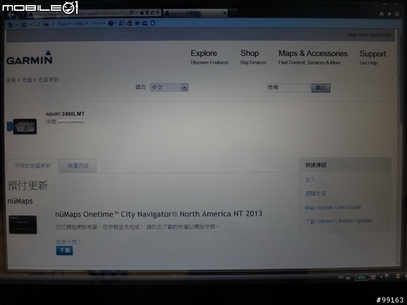Click the nüvi® 2460LMT device name text

point(65,114)
